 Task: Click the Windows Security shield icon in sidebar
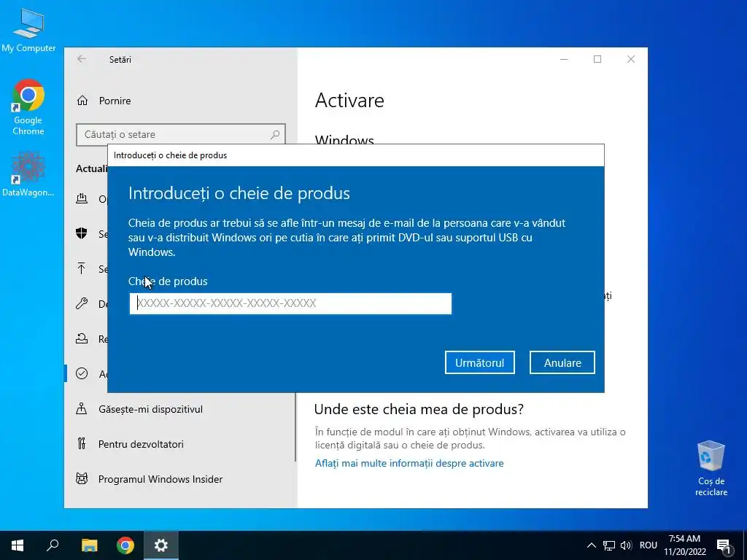pos(82,233)
